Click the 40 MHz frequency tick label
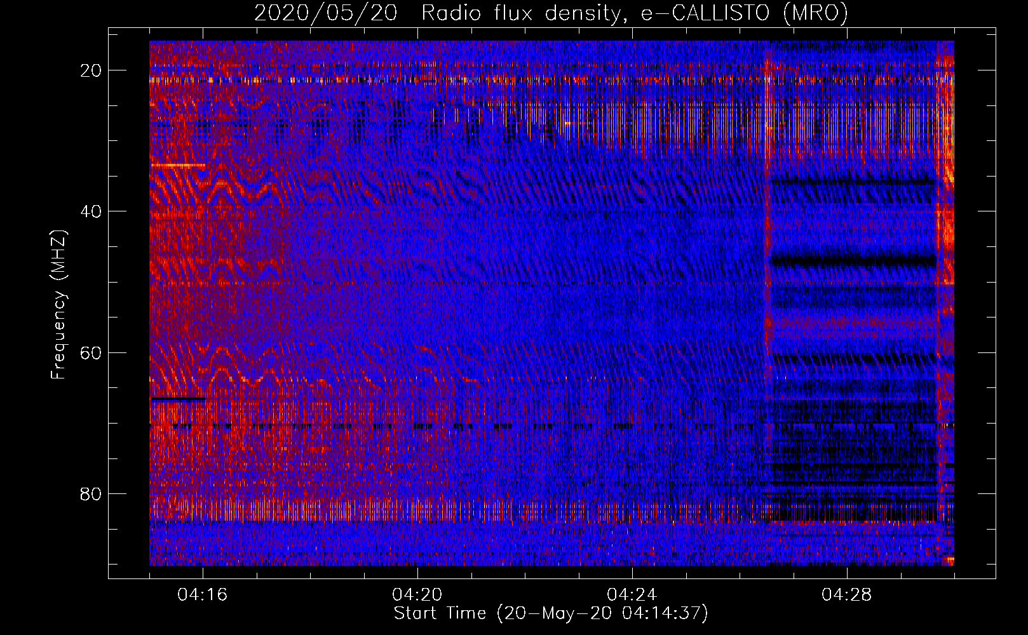Viewport: 1028px width, 635px height. pyautogui.click(x=91, y=211)
